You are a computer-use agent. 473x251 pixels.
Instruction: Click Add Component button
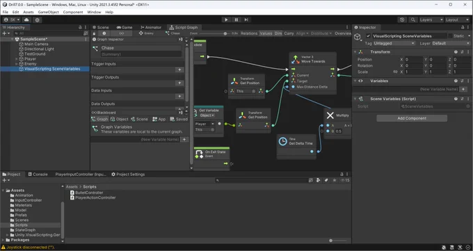412,118
